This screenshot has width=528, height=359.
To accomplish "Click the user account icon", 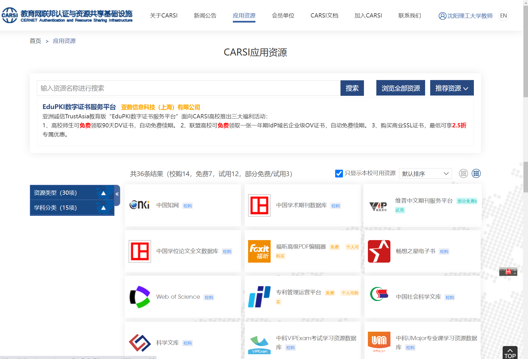I will click(x=442, y=16).
